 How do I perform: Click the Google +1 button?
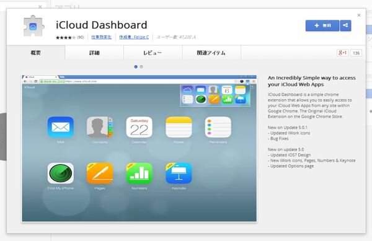[342, 53]
